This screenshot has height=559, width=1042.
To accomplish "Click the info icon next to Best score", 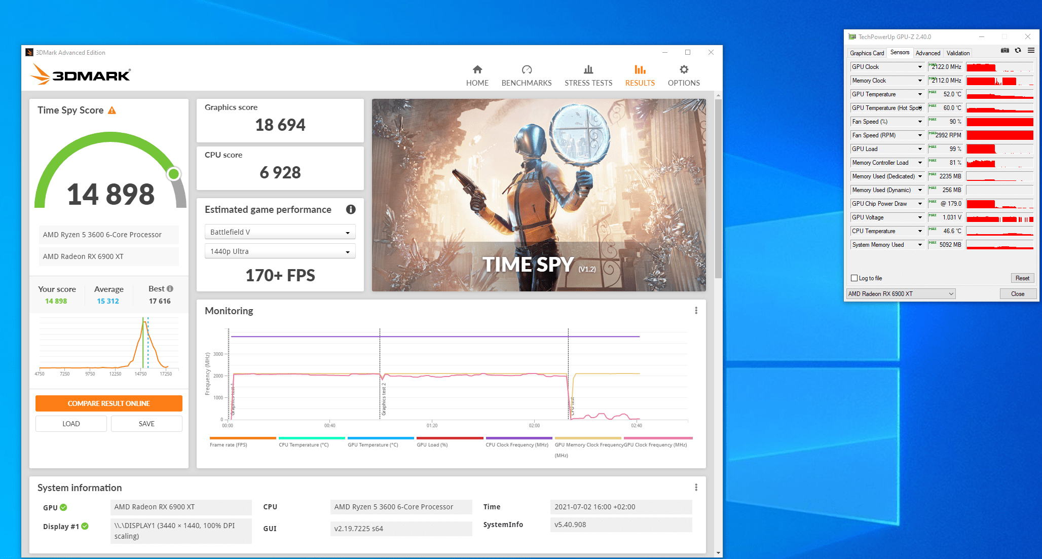I will (170, 288).
